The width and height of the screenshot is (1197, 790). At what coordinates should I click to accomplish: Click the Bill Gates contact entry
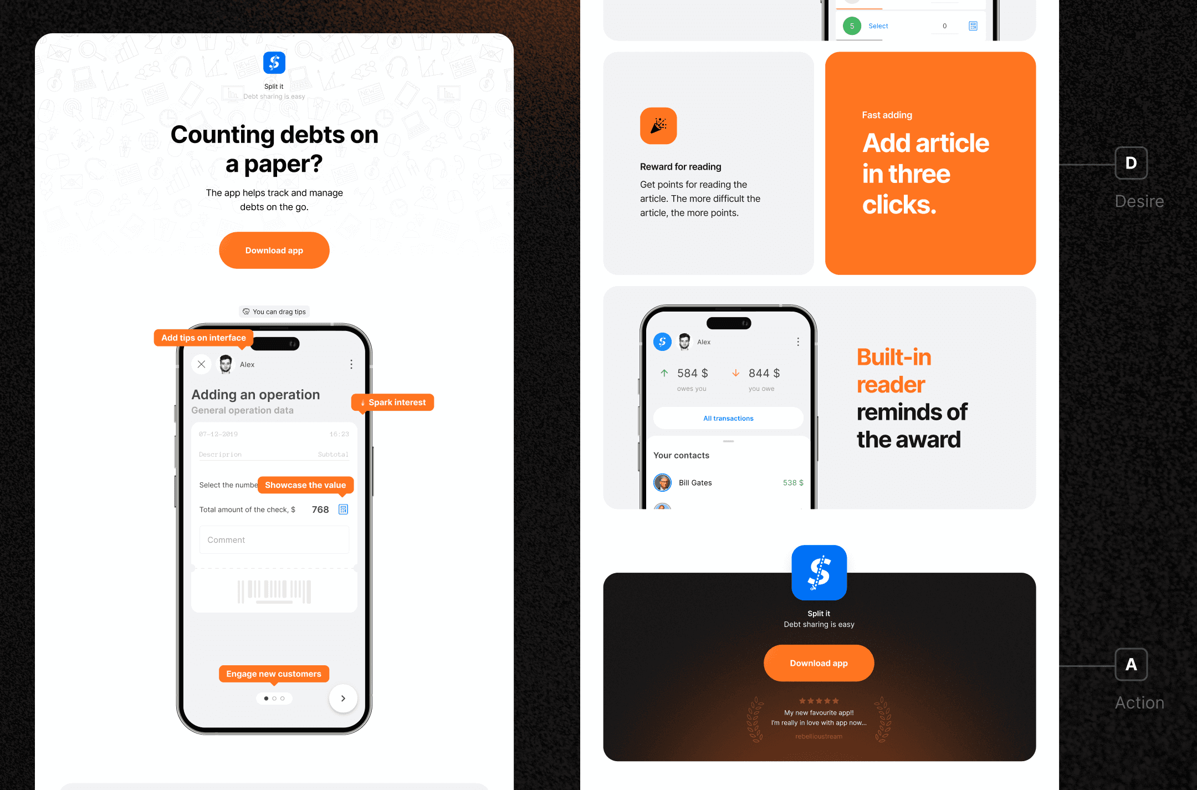click(x=728, y=482)
